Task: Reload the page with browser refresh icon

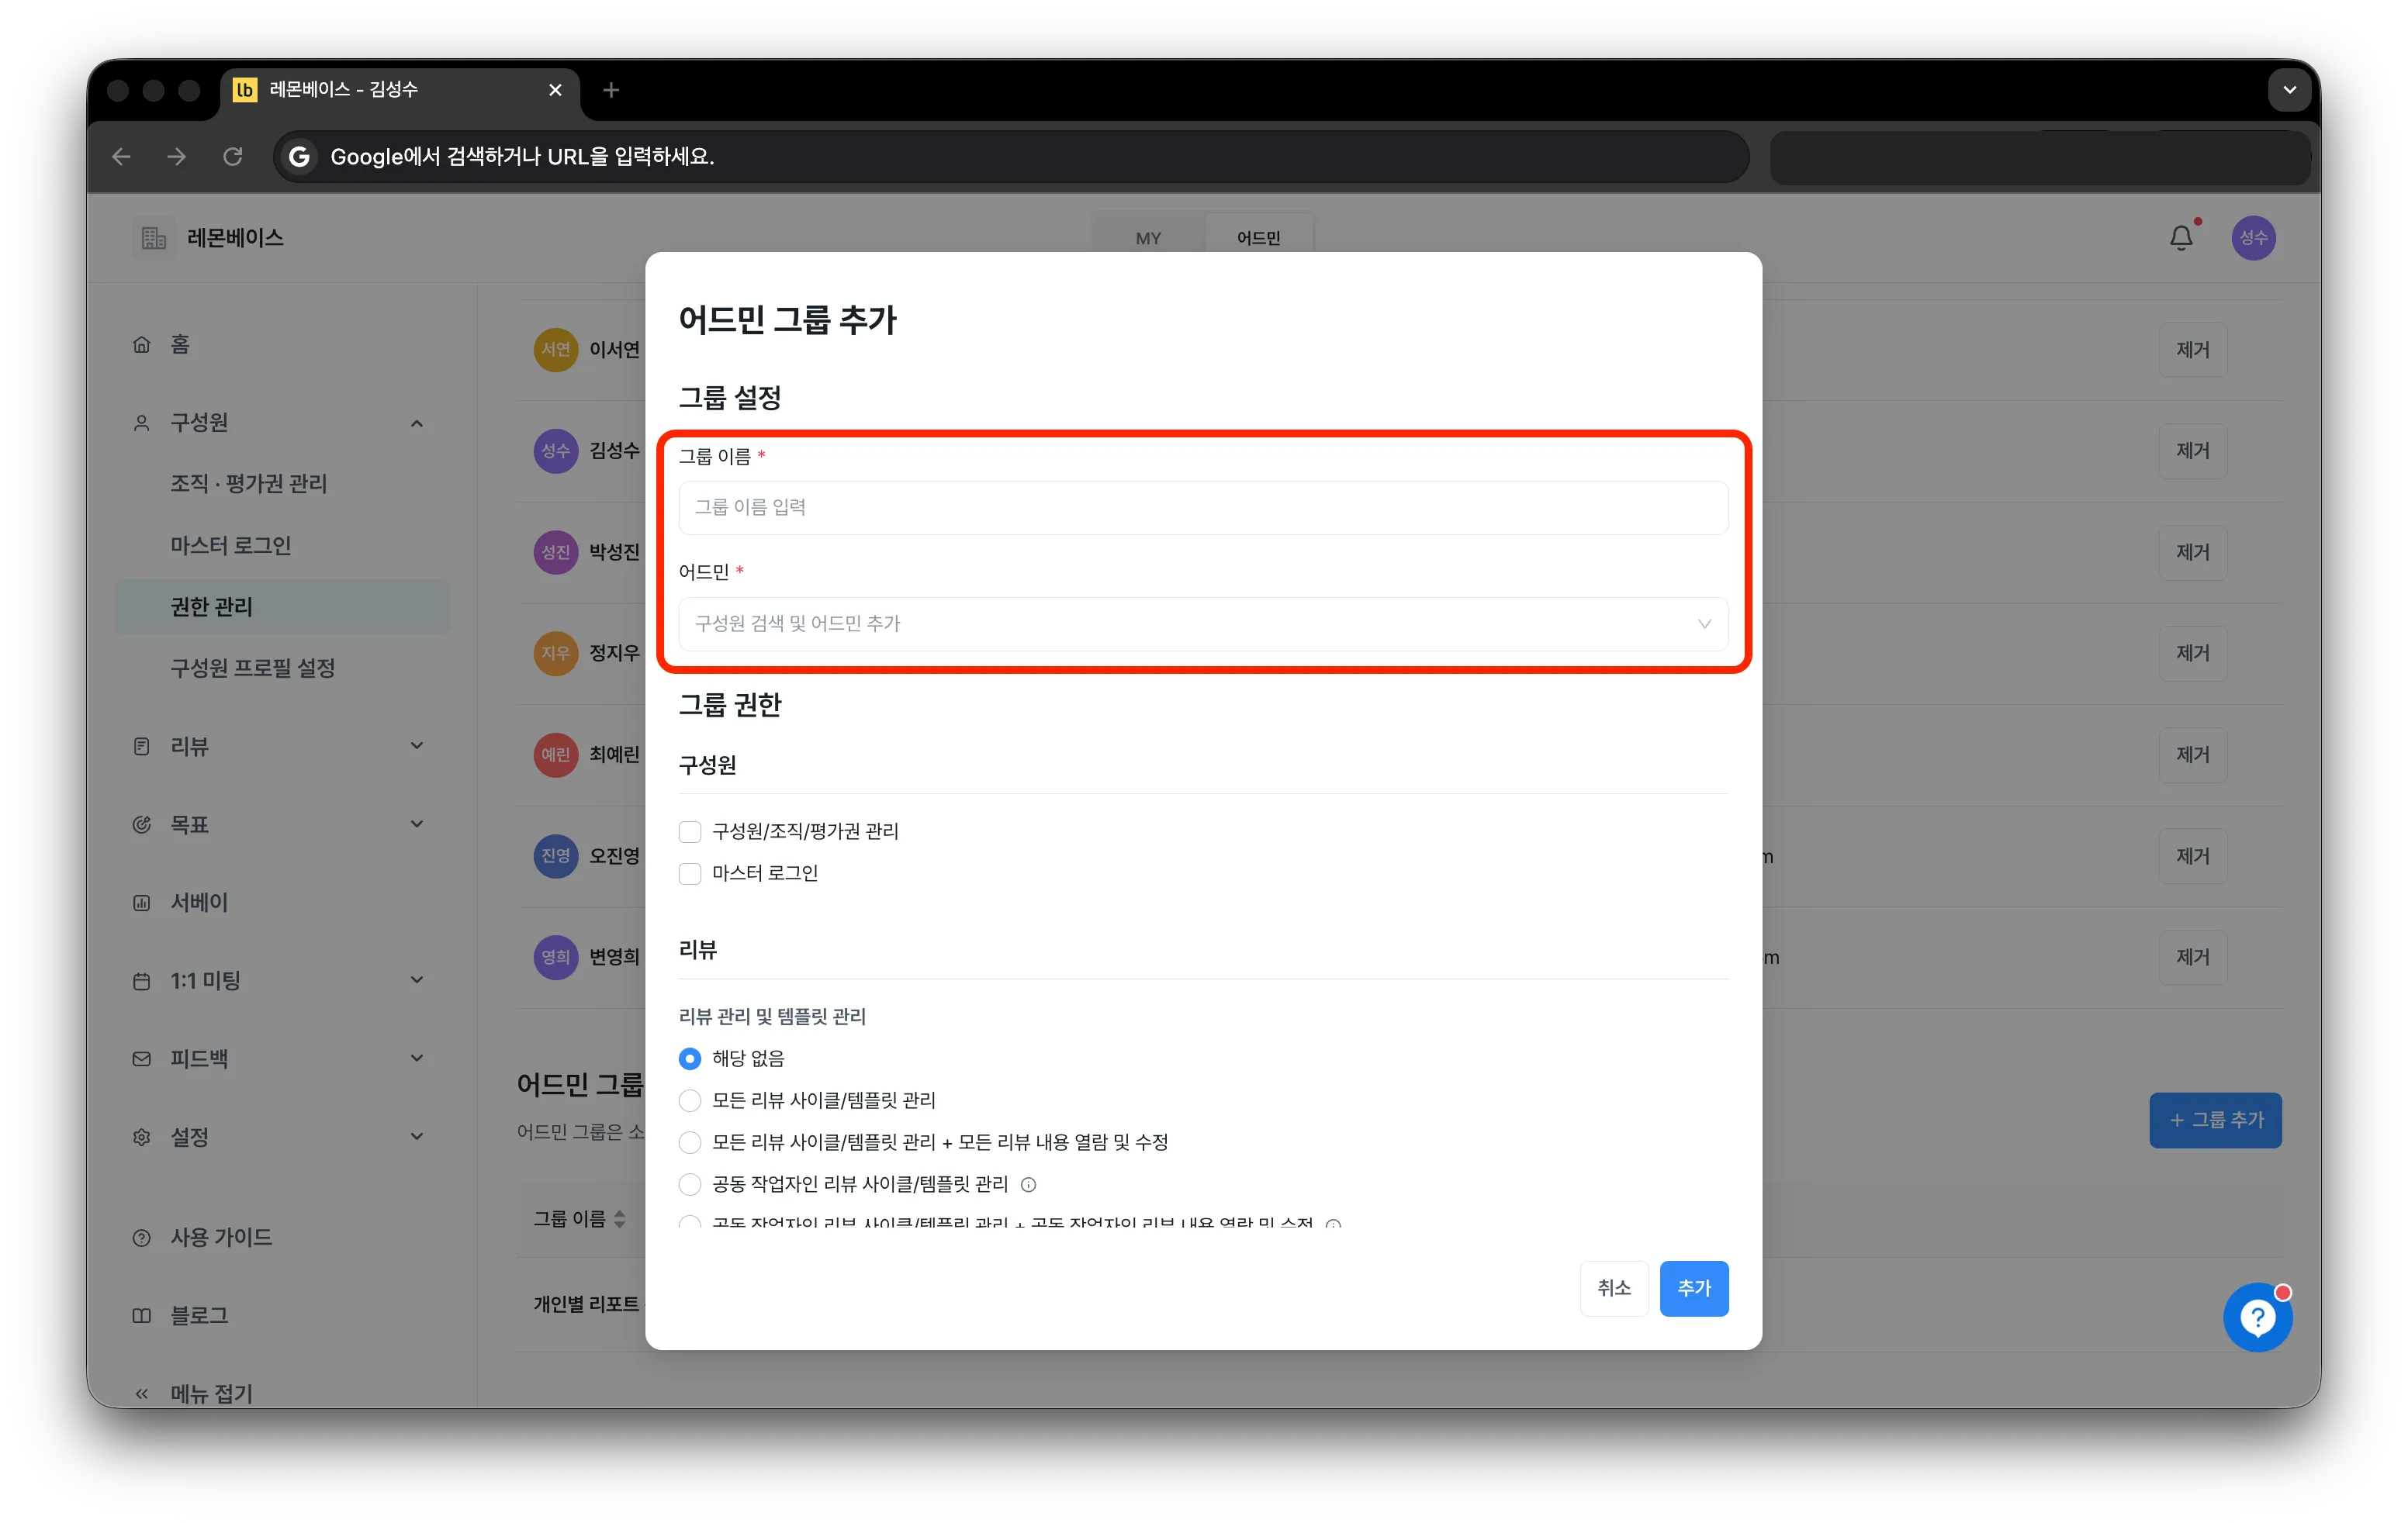Action: point(233,156)
